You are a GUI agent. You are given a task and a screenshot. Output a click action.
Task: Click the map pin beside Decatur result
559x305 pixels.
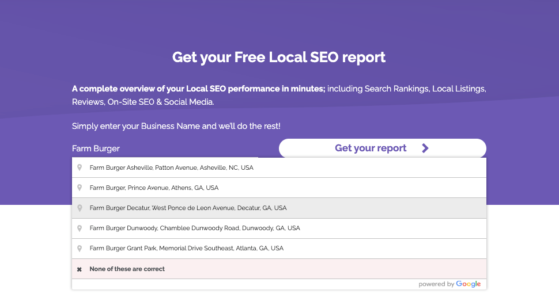point(80,208)
